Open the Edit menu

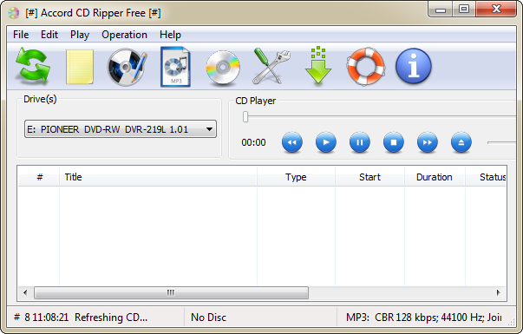tap(49, 35)
